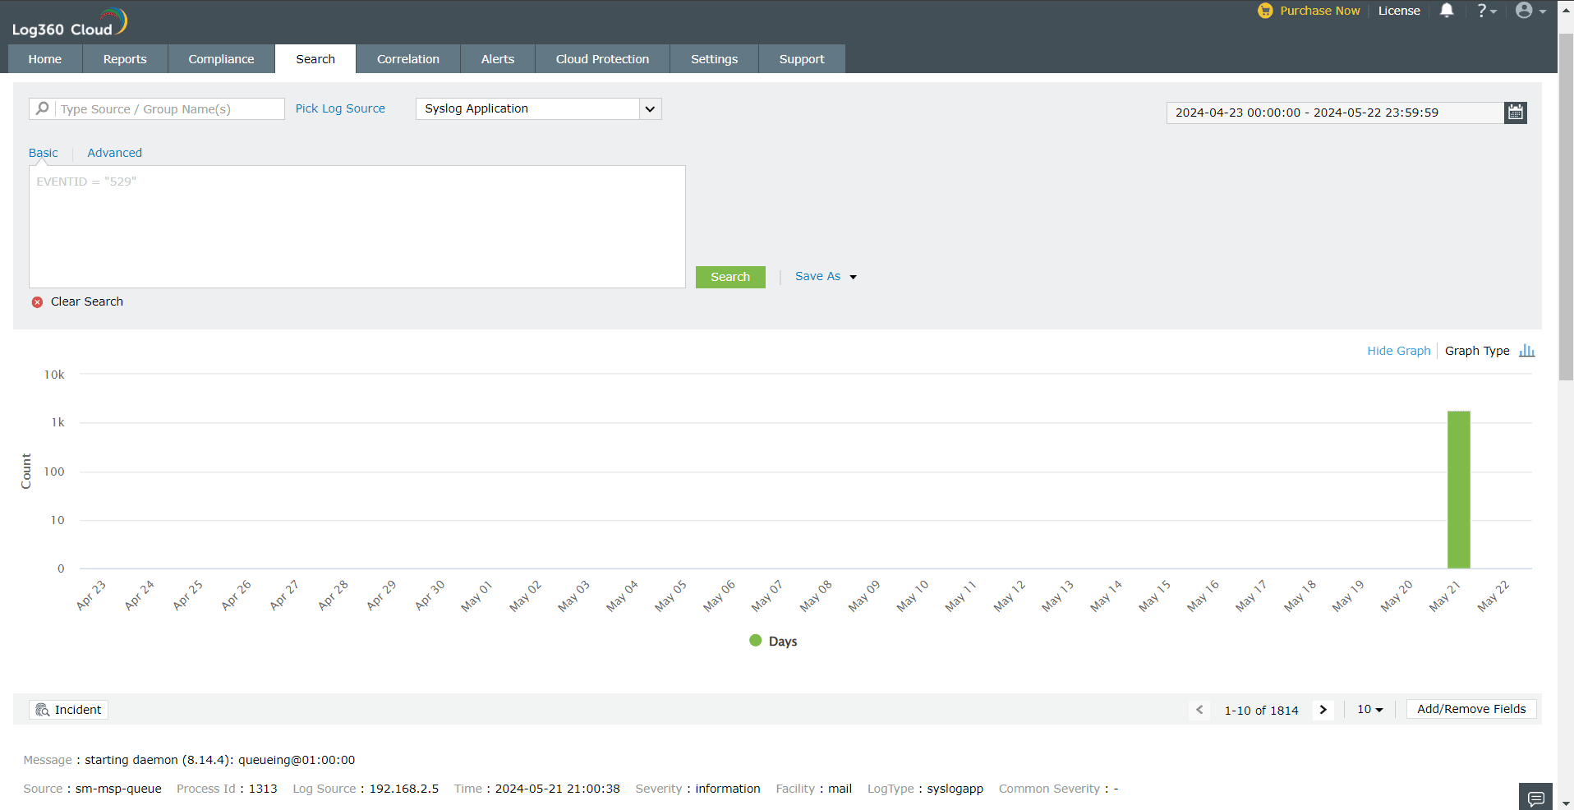Flag result as Incident
1574x810 pixels.
(x=67, y=709)
